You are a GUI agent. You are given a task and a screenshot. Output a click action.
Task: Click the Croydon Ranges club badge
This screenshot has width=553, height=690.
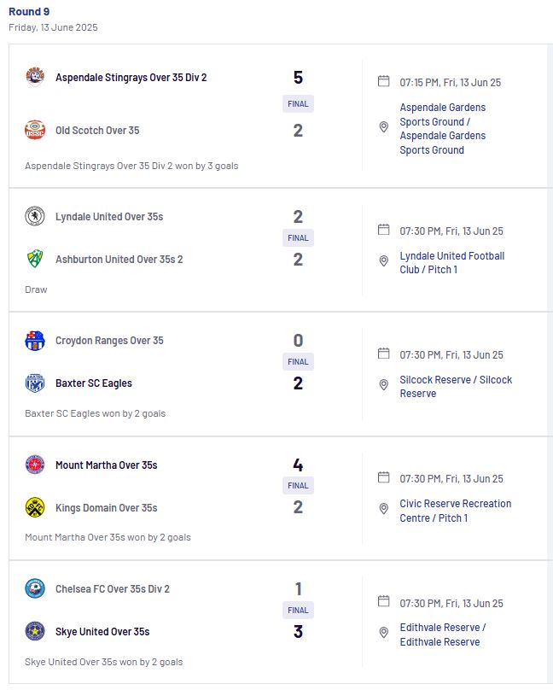coord(35,341)
